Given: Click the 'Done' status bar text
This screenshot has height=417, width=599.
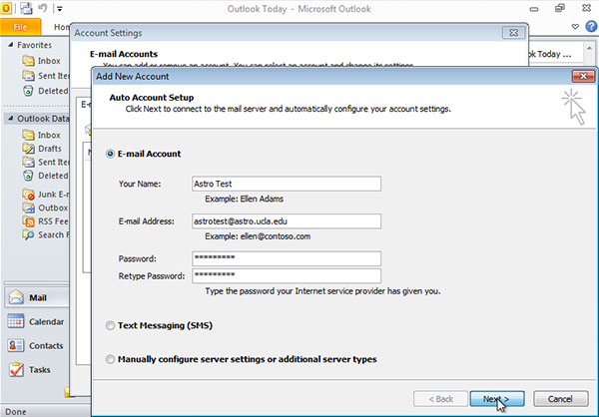Looking at the screenshot, I should point(16,412).
